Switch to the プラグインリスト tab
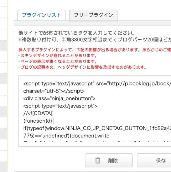This screenshot has height=172, width=171. (x=41, y=15)
